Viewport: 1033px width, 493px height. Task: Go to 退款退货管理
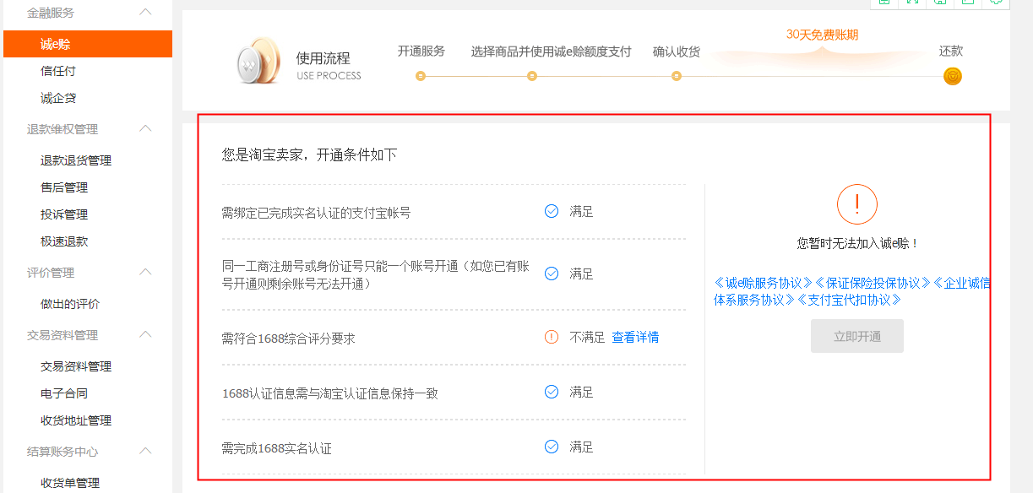(76, 160)
